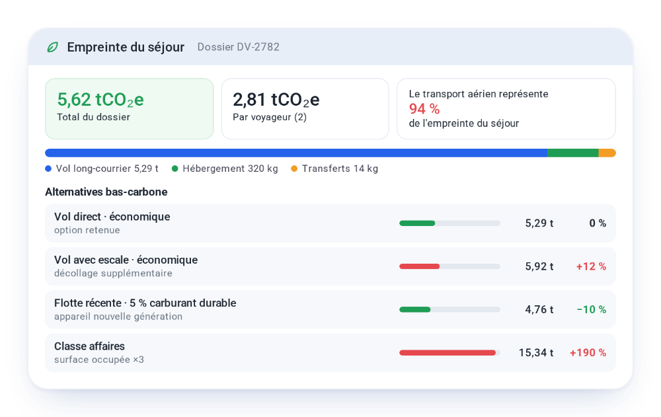Click the Total du dossier label
The image size is (661, 417).
94,117
